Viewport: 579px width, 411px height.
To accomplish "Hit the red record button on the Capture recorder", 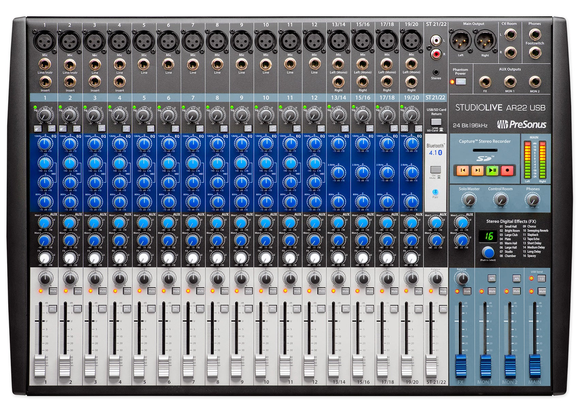I will pyautogui.click(x=507, y=170).
